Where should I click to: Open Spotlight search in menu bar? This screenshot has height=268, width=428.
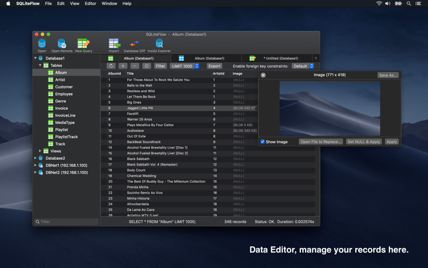[x=409, y=4]
